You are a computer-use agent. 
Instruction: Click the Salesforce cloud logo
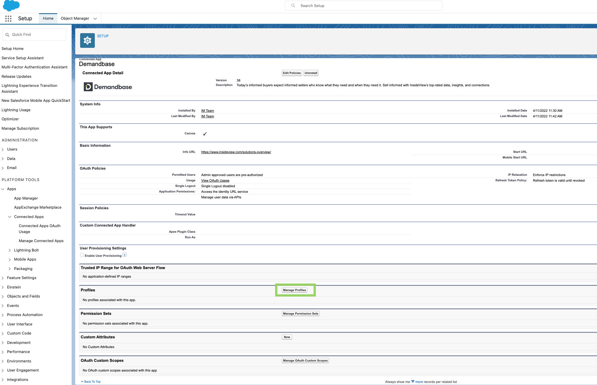[11, 5]
